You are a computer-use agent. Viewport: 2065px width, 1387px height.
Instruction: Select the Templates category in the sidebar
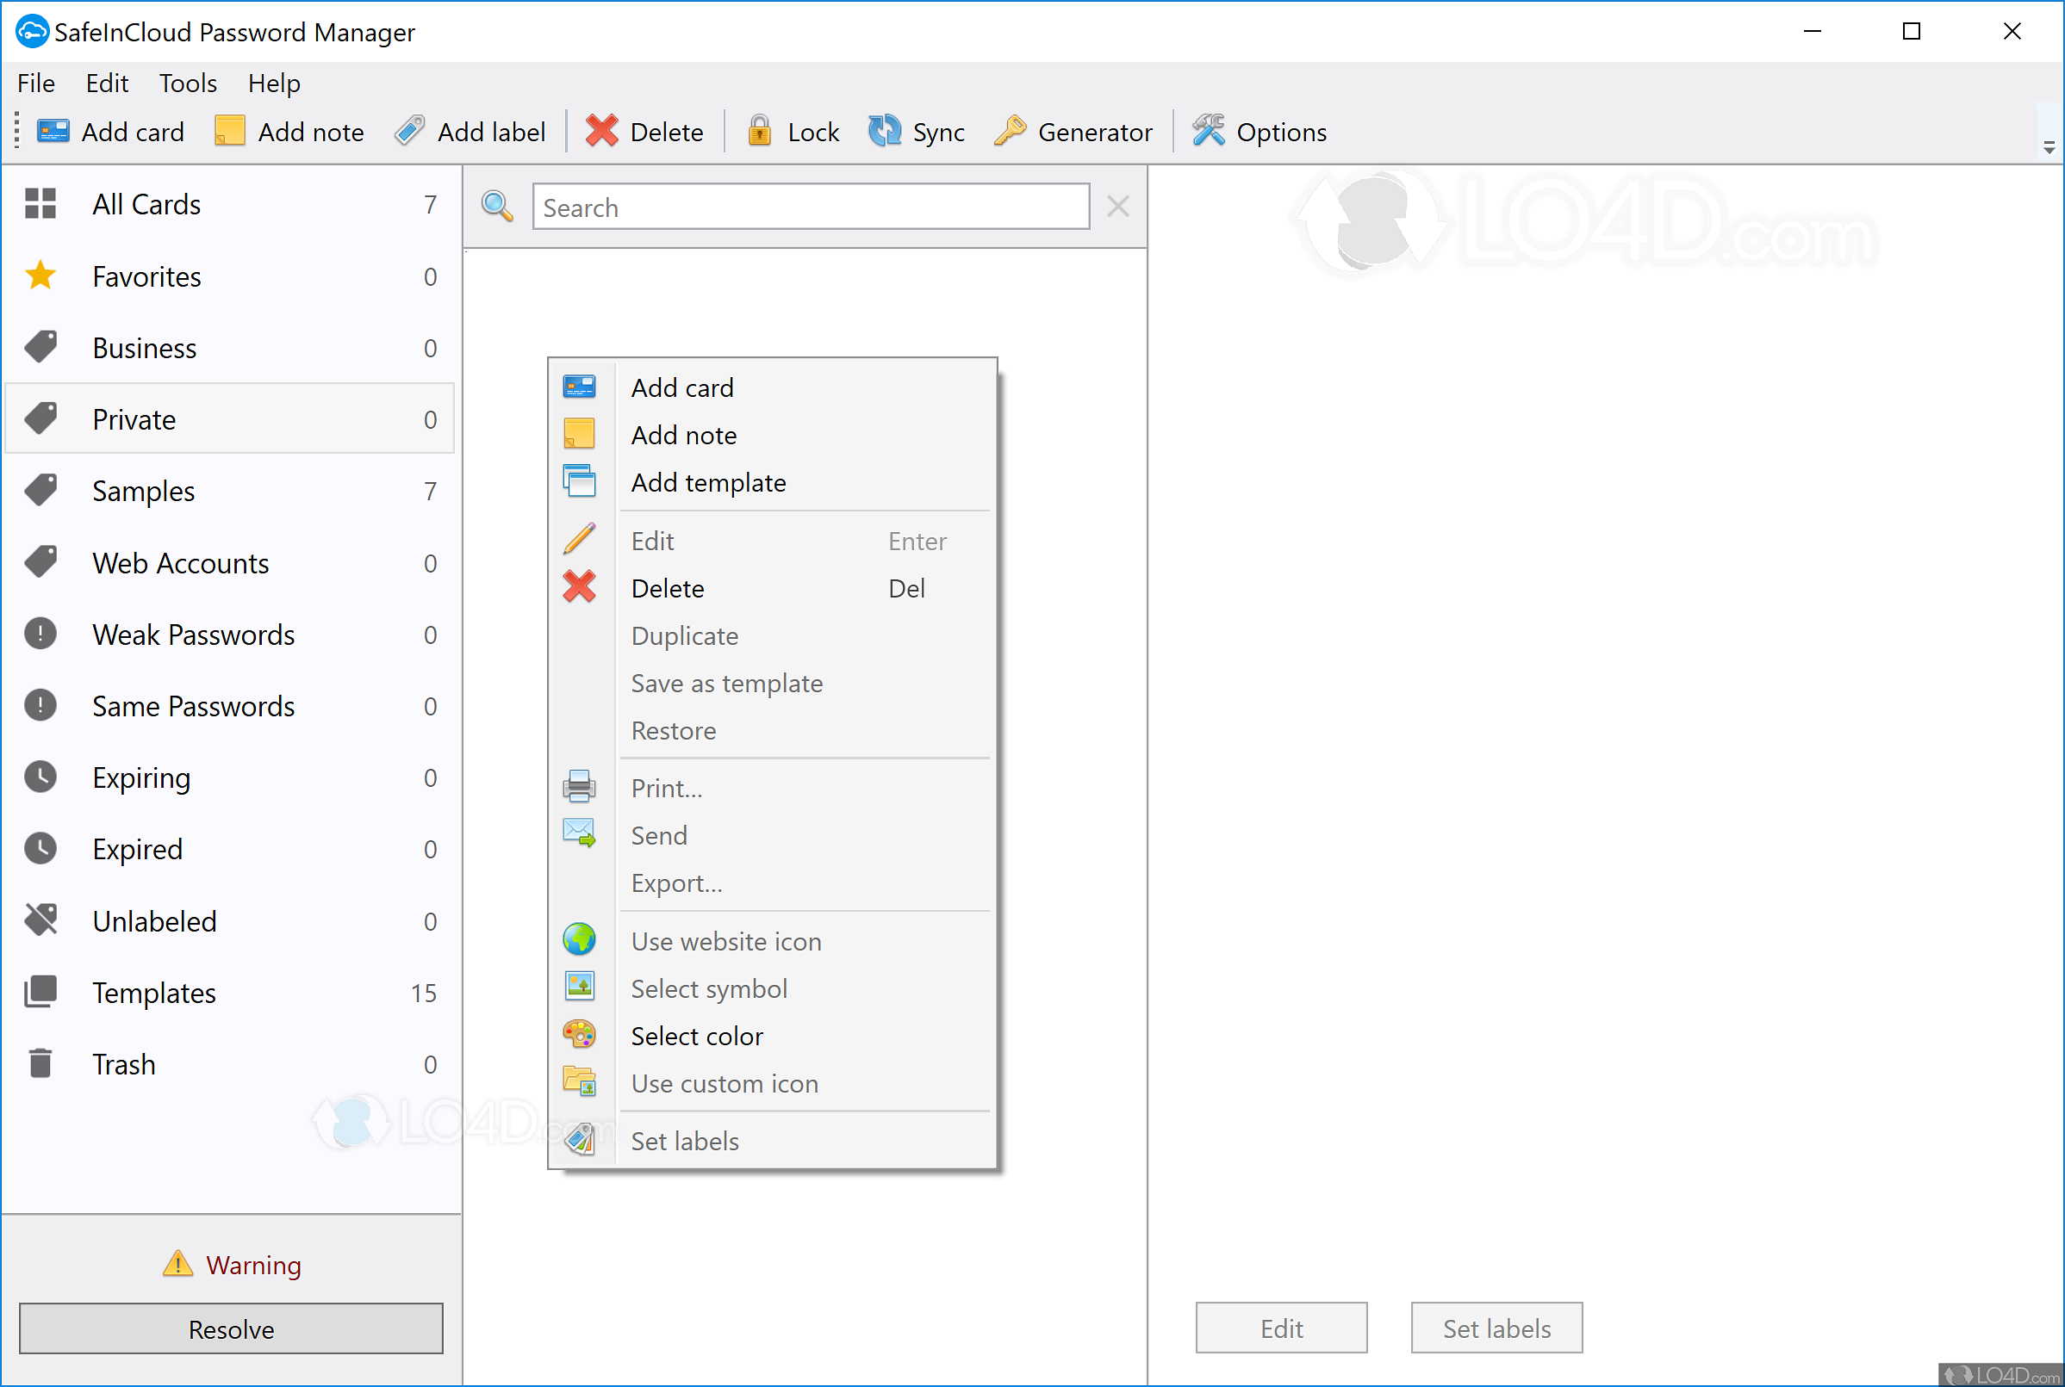153,993
